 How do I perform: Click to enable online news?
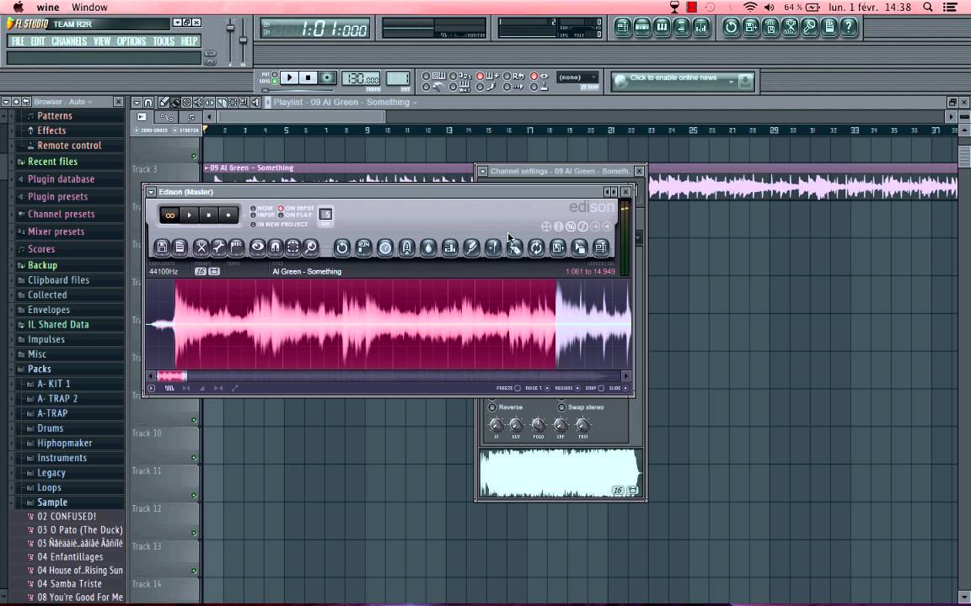673,78
